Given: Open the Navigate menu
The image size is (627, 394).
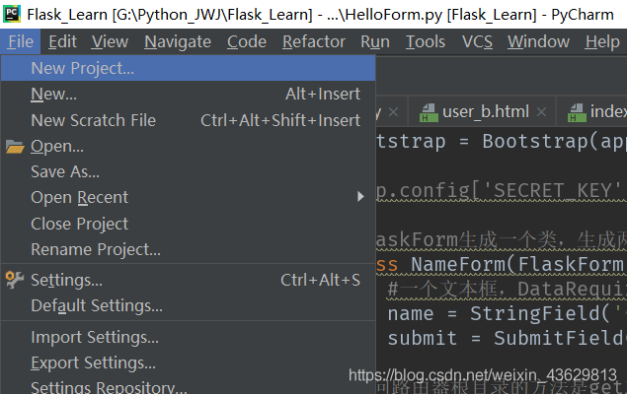Looking at the screenshot, I should click(178, 41).
